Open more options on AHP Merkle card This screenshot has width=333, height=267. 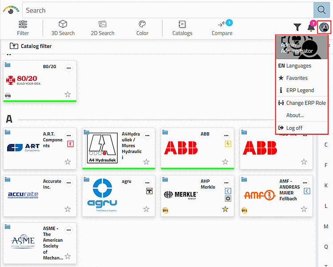(x=226, y=183)
